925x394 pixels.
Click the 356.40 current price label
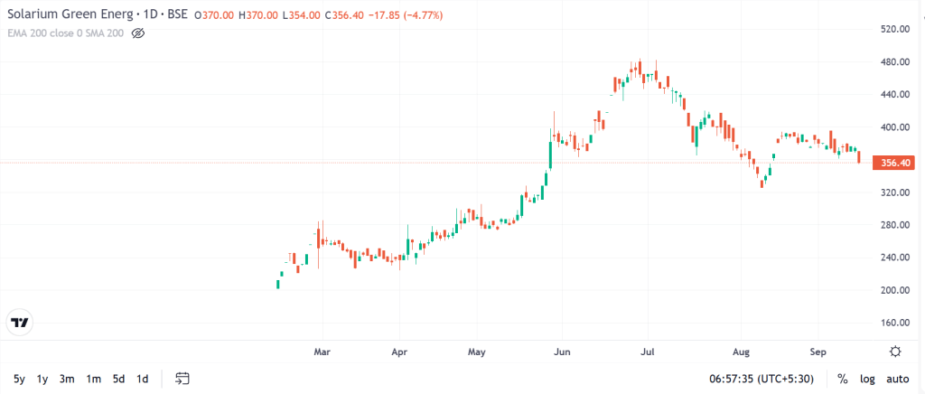897,163
